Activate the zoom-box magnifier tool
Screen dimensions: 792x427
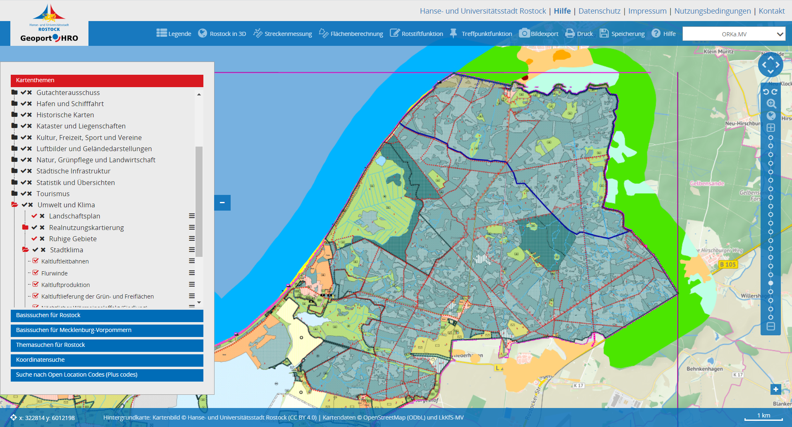(771, 104)
